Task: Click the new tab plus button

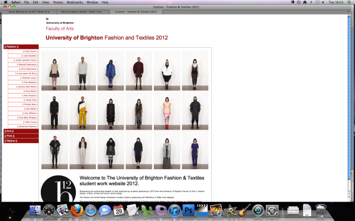Action: coord(348,12)
